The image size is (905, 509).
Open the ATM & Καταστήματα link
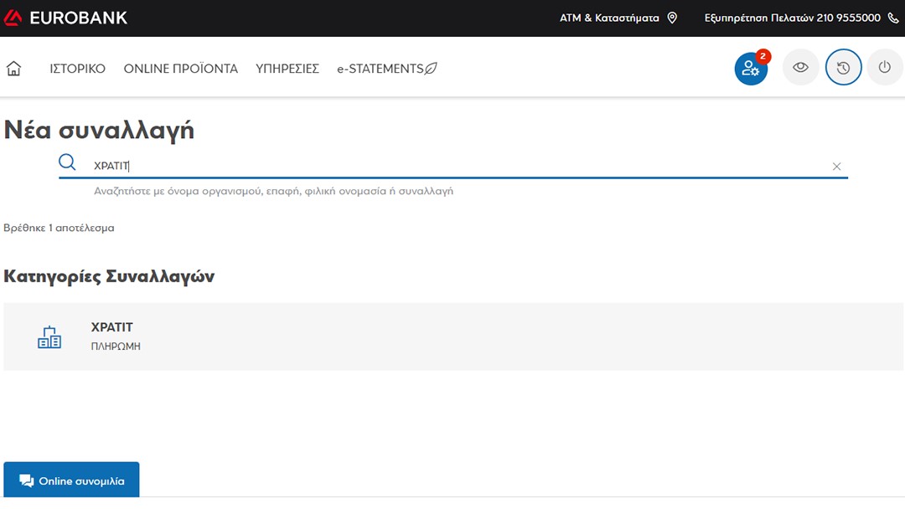(609, 18)
